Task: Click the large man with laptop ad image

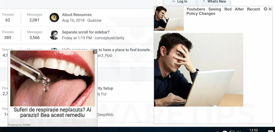Action: 198,70
